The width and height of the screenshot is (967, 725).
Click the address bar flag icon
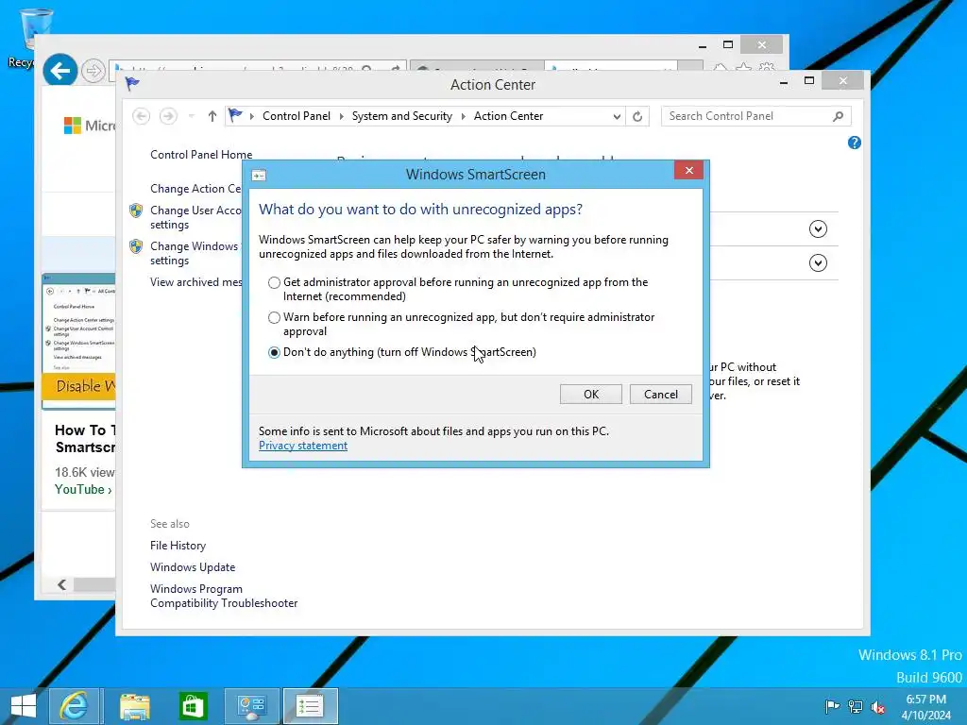pos(235,115)
